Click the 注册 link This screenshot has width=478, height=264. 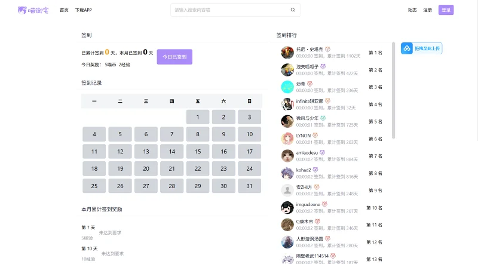point(427,10)
